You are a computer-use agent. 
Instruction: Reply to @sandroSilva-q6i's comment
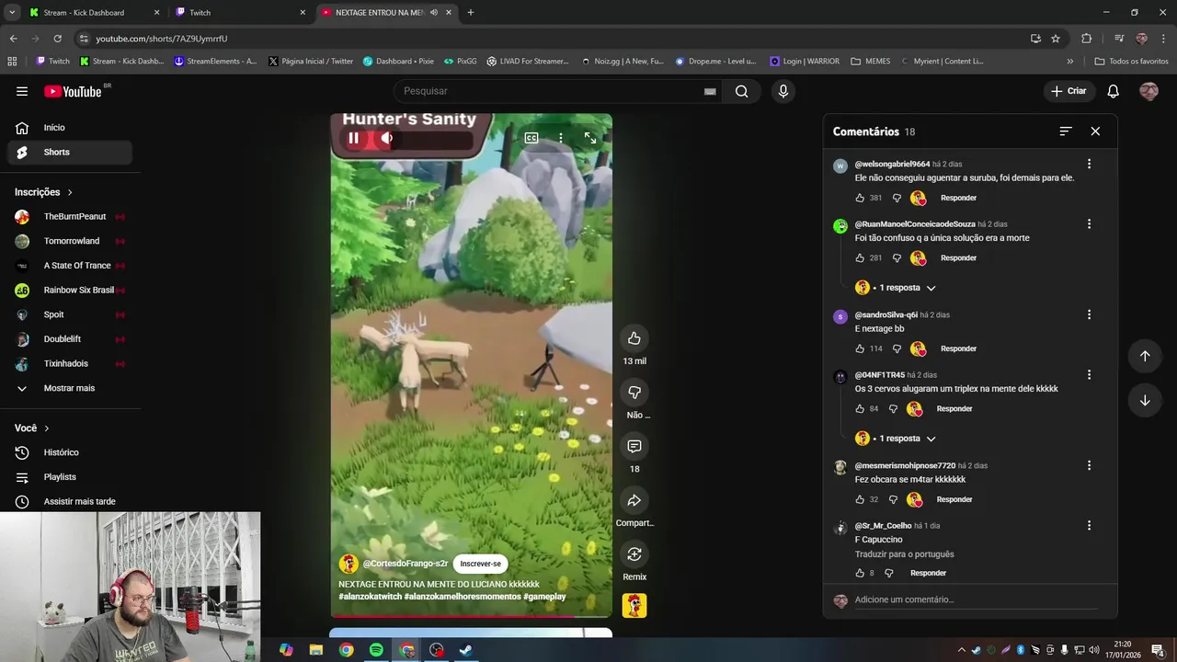958,348
